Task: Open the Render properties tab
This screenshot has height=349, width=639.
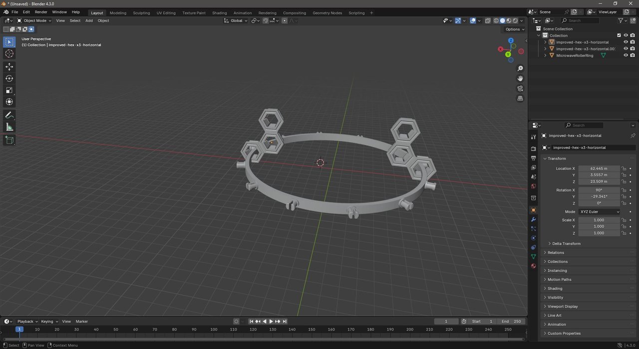Action: (x=533, y=149)
